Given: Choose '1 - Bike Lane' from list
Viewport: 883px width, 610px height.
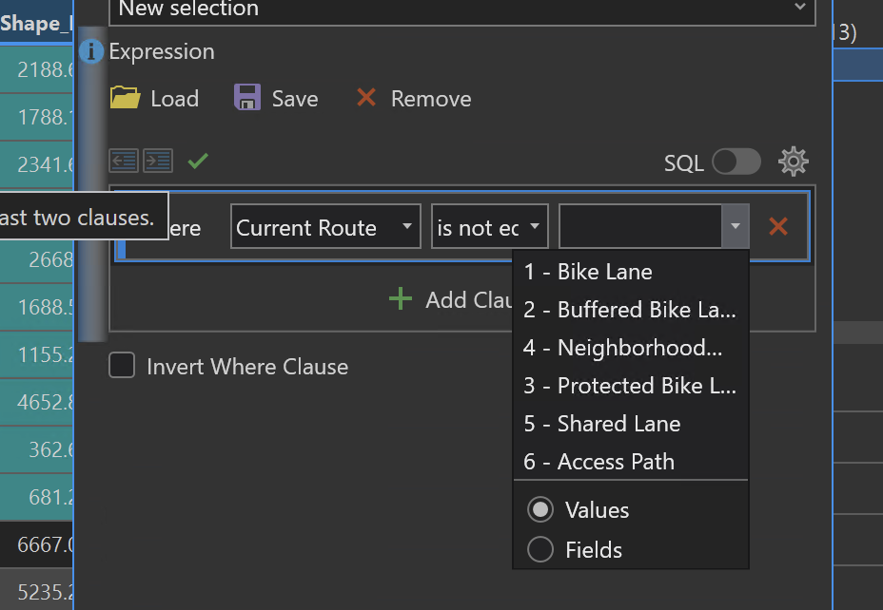Looking at the screenshot, I should (x=588, y=272).
